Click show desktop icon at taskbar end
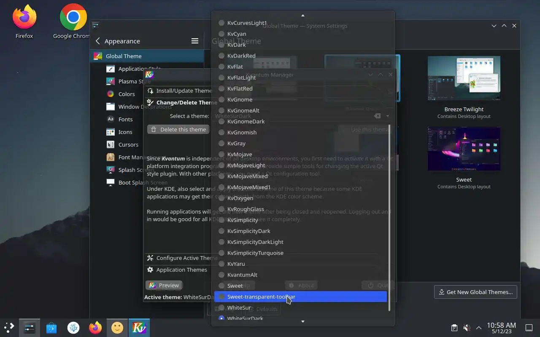Image resolution: width=540 pixels, height=337 pixels. [x=529, y=327]
